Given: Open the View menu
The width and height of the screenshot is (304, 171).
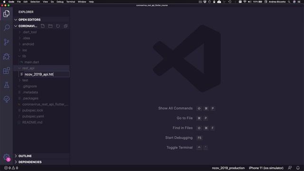Looking at the screenshot, I should [x=46, y=2].
